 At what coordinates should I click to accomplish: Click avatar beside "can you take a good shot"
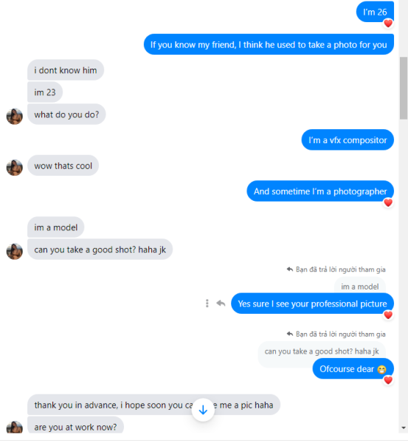[15, 252]
